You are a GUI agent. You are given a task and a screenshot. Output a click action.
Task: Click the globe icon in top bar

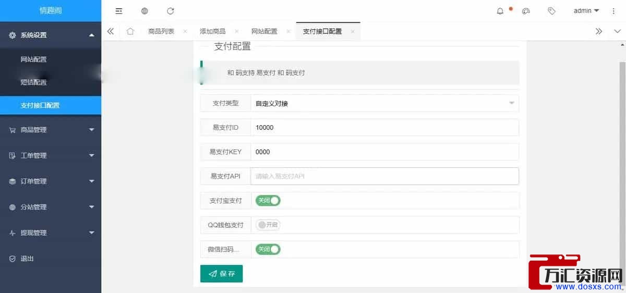click(x=145, y=11)
